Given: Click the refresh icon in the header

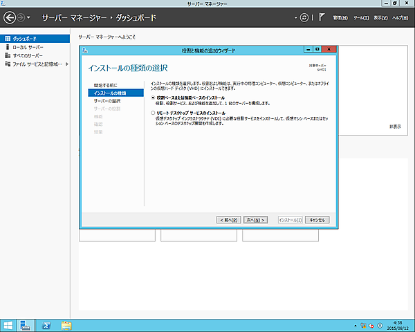Looking at the screenshot, I should (304, 18).
